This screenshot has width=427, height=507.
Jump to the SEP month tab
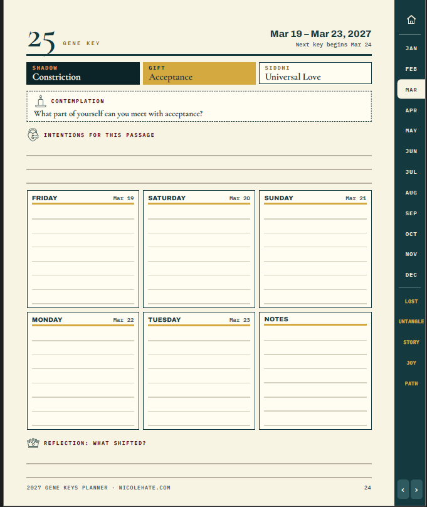[x=411, y=213]
